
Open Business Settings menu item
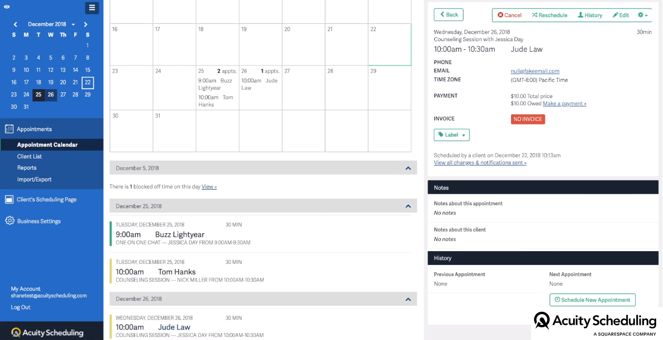pos(39,221)
